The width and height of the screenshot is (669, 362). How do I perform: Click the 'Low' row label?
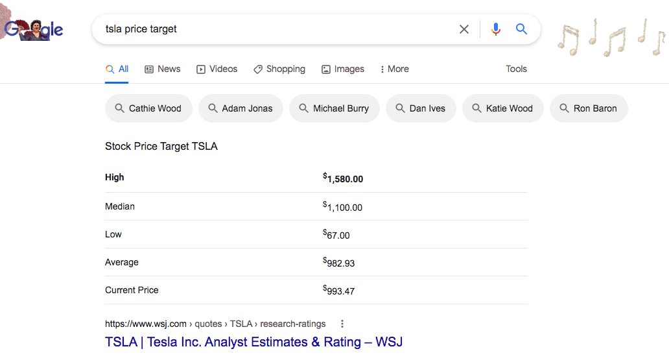pos(113,234)
